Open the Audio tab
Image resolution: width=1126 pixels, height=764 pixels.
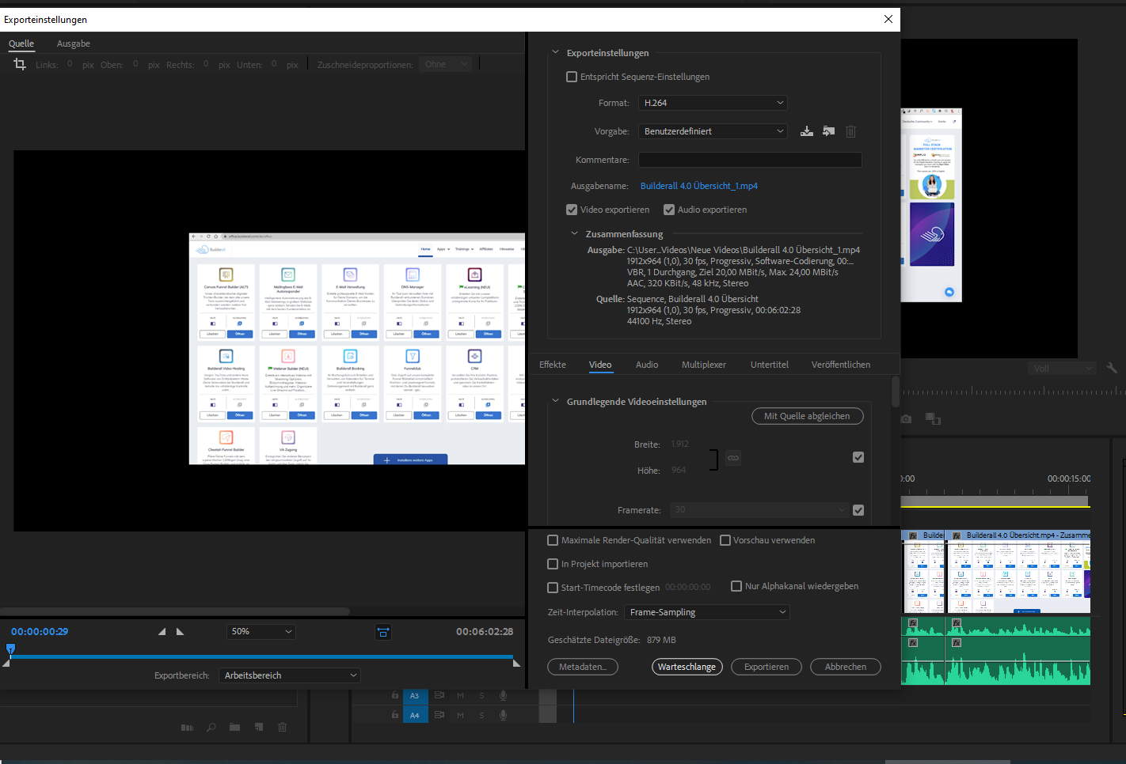[x=647, y=365]
